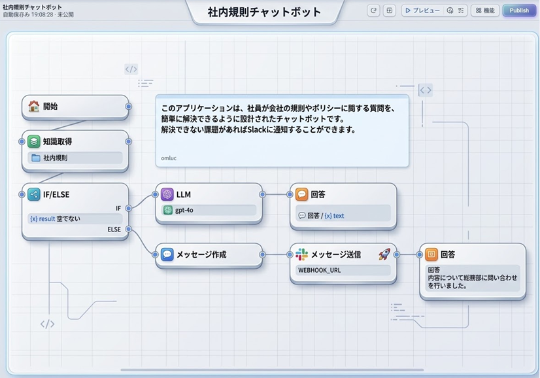Select the IF/ELSE node title
This screenshot has height=378, width=540.
point(56,194)
